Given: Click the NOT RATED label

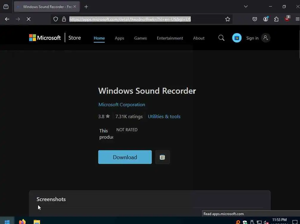Looking at the screenshot, I should tap(127, 130).
